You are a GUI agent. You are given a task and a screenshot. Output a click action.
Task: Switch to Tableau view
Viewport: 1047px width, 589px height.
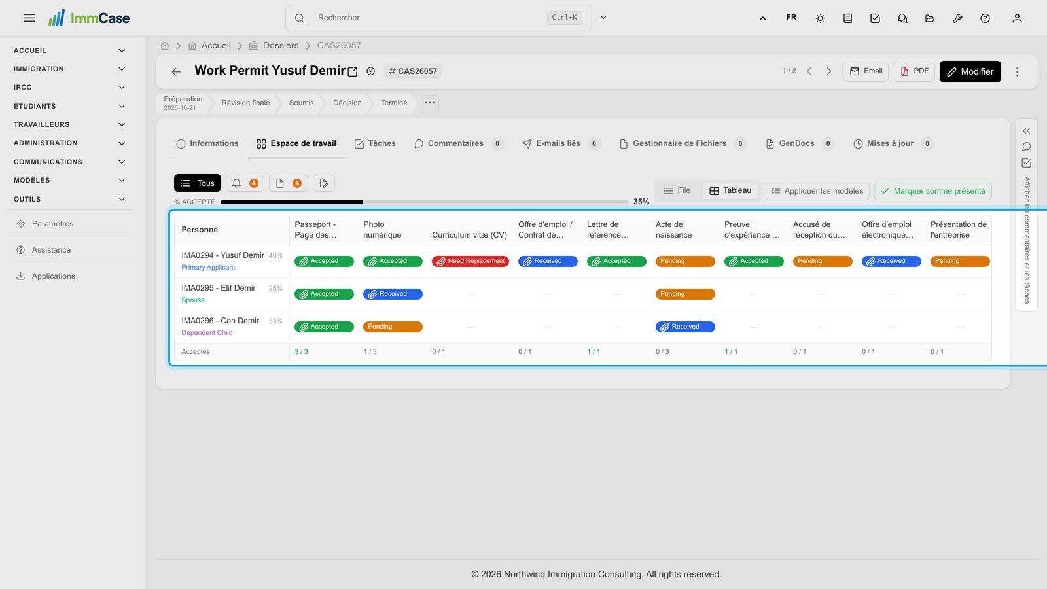click(730, 191)
